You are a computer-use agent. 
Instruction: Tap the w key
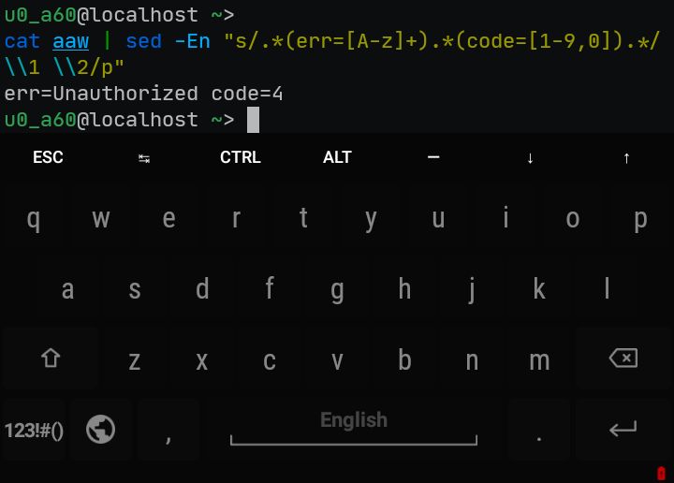click(101, 219)
